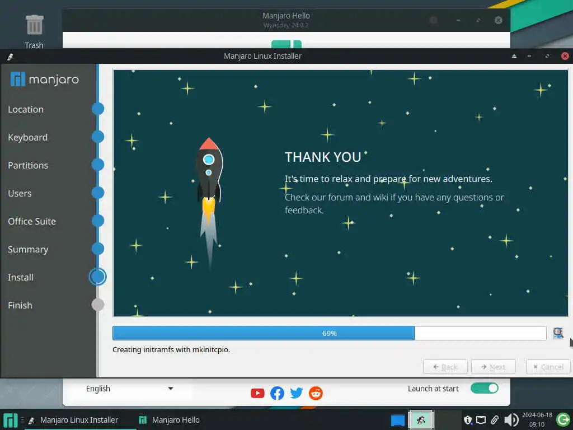Click the about icon in Manjaro Hello titlebar

(434, 20)
